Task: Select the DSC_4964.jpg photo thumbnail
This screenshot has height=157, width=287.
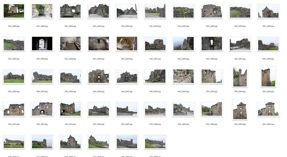Action: point(70,11)
